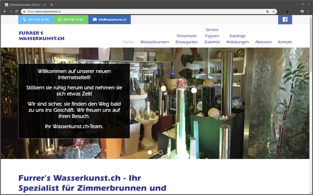This screenshot has width=313, height=195.
Task: Open the Zubehör menu item
Action: click(x=212, y=42)
